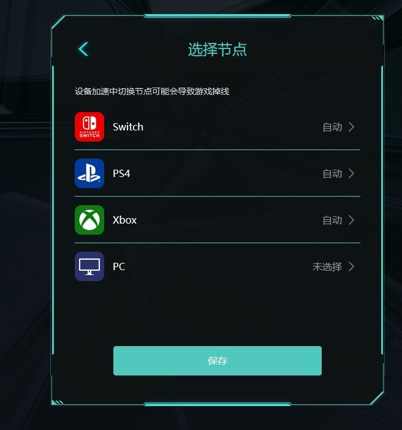Expand PC node options chevron
The image size is (402, 430).
pyautogui.click(x=352, y=266)
